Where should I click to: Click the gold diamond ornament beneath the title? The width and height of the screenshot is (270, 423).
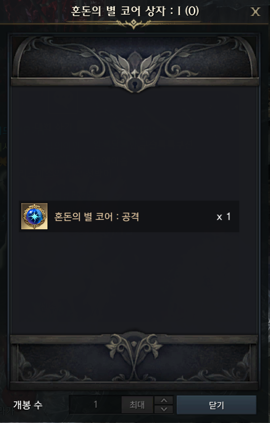(134, 24)
